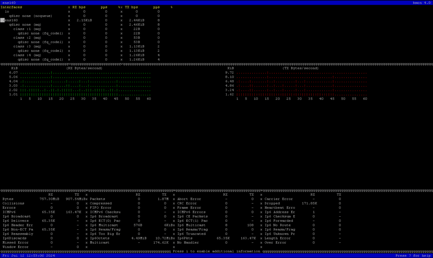Click the 'Ip6 No Route' label
The image size is (433, 258).
click(277, 225)
